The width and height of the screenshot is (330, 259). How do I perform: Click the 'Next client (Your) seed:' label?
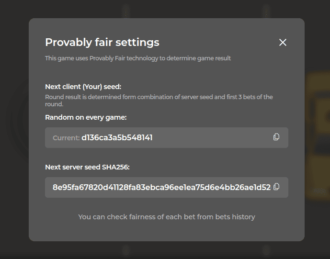[x=83, y=87]
